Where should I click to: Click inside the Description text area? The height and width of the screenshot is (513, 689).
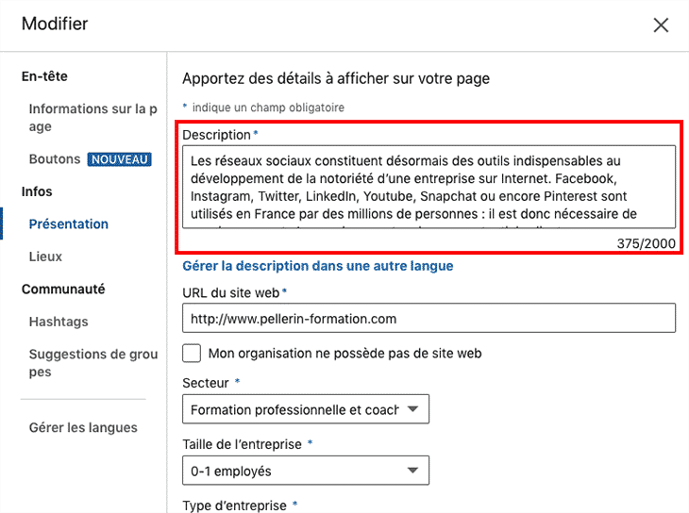pyautogui.click(x=429, y=187)
